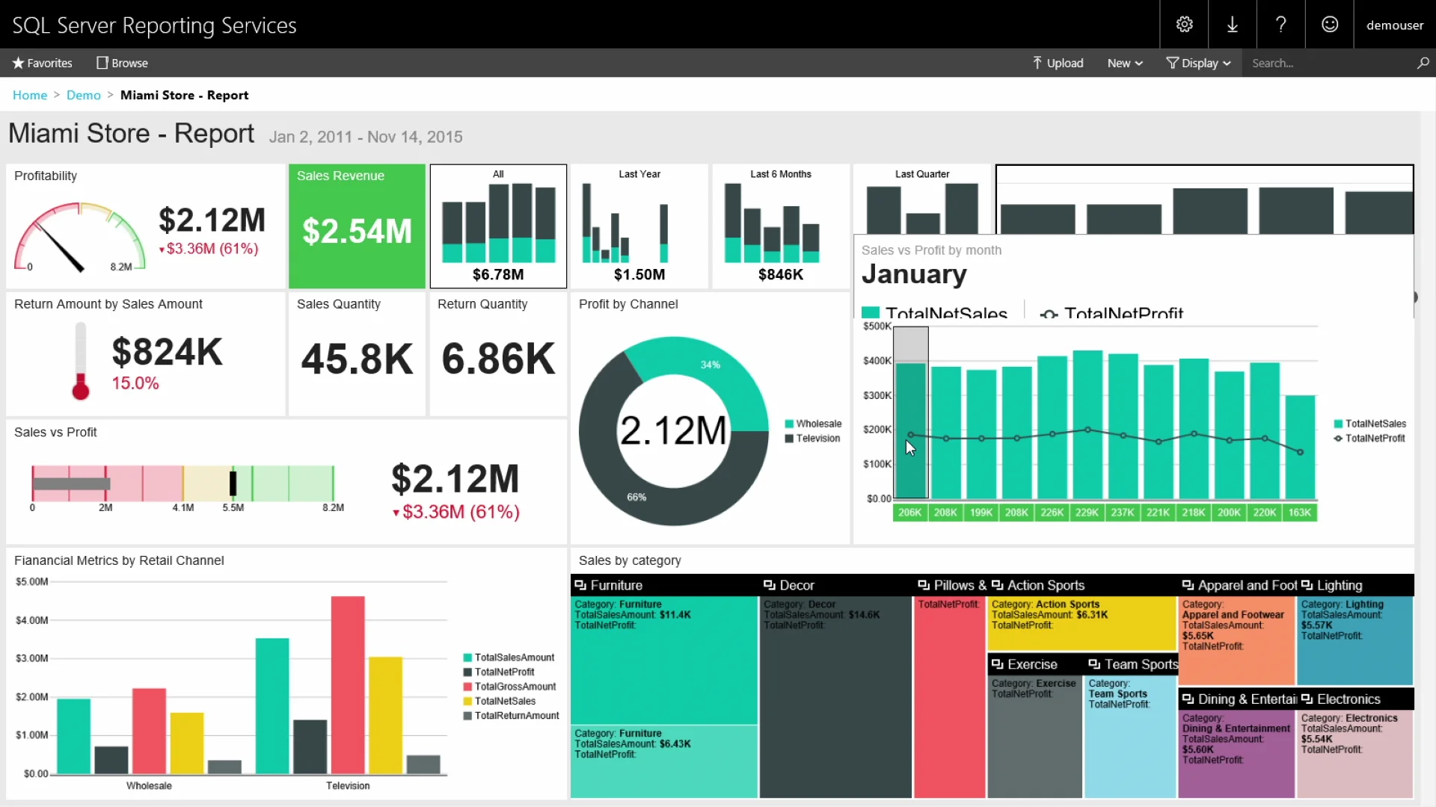Screen dimensions: 1436x807
Task: Send feedback using the smiley face icon
Action: [x=1330, y=24]
